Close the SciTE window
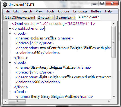Viewport: 121px width, 107px height. pos(112,4)
